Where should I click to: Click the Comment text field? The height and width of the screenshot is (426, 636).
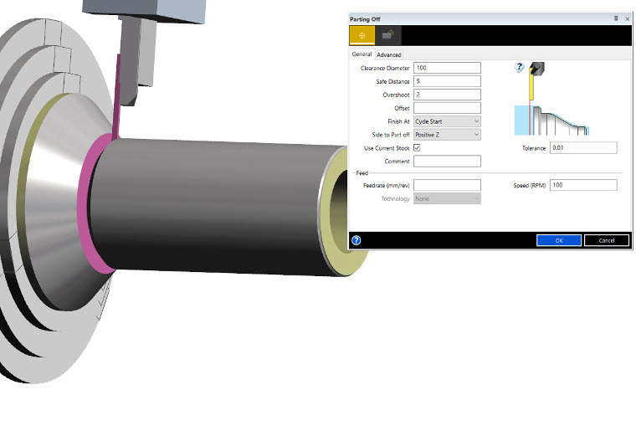pyautogui.click(x=447, y=161)
